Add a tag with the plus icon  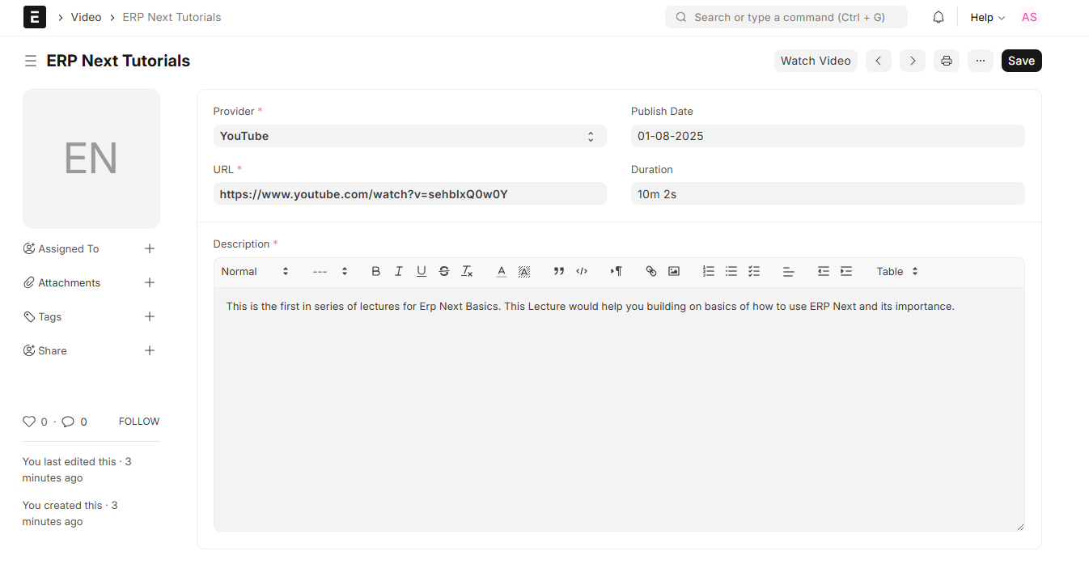(x=150, y=316)
